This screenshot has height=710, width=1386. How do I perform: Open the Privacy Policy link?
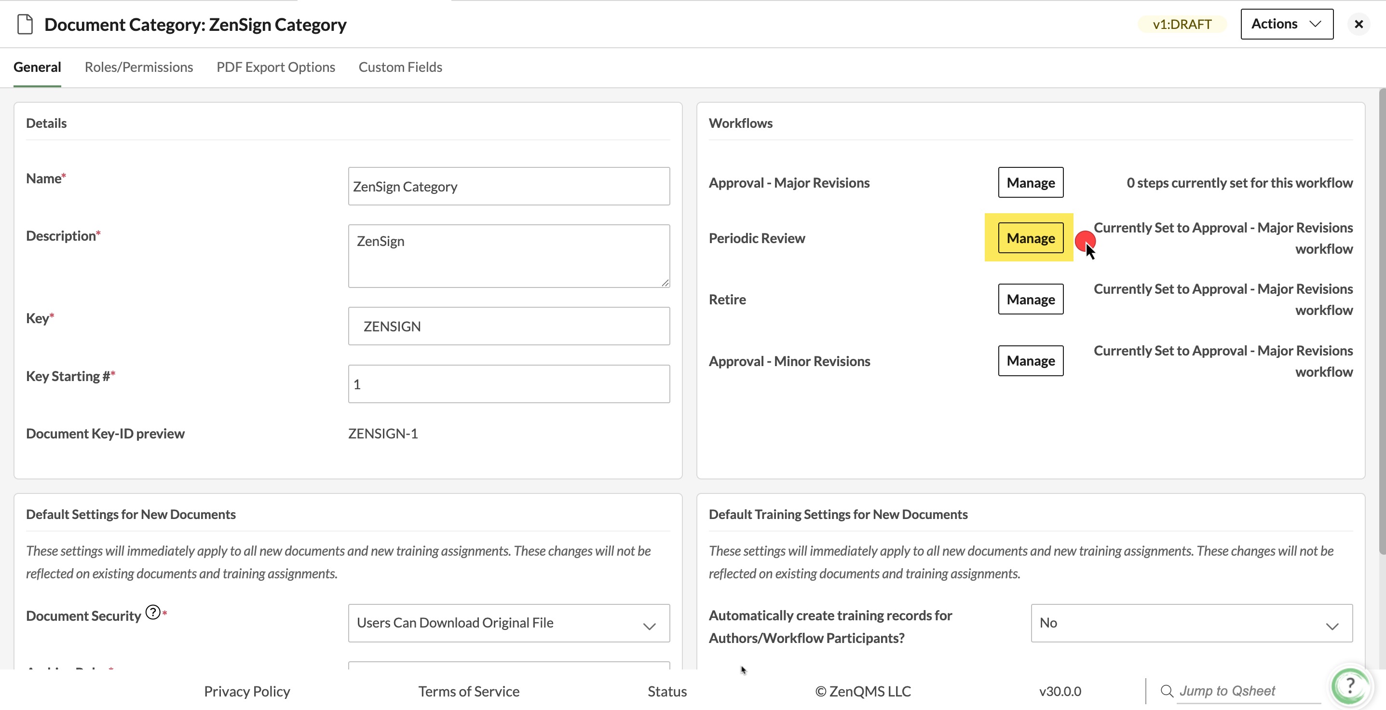click(247, 691)
